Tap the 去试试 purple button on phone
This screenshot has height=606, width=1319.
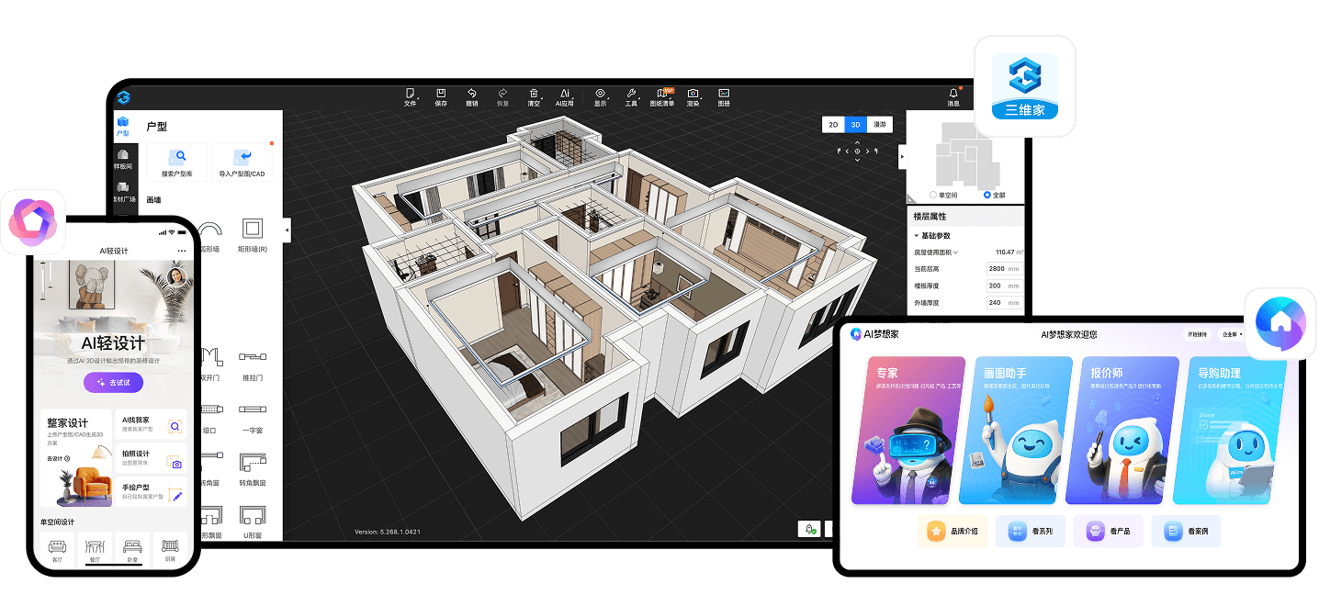point(113,382)
